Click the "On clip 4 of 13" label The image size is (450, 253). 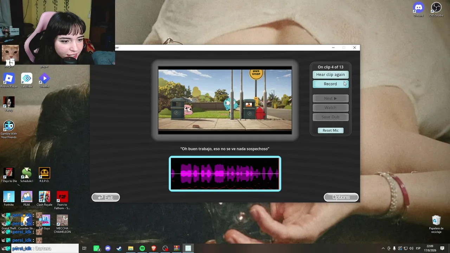[330, 67]
